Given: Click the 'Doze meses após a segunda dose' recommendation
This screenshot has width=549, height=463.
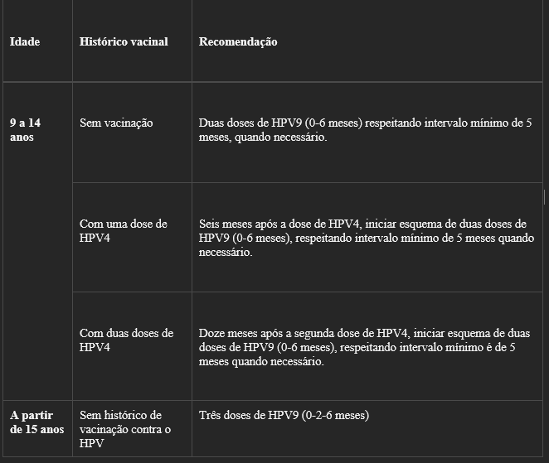Looking at the screenshot, I should point(364,347).
